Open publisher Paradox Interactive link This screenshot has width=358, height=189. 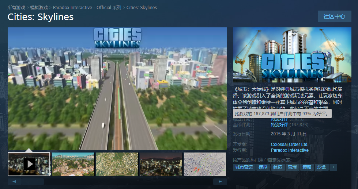point(290,150)
